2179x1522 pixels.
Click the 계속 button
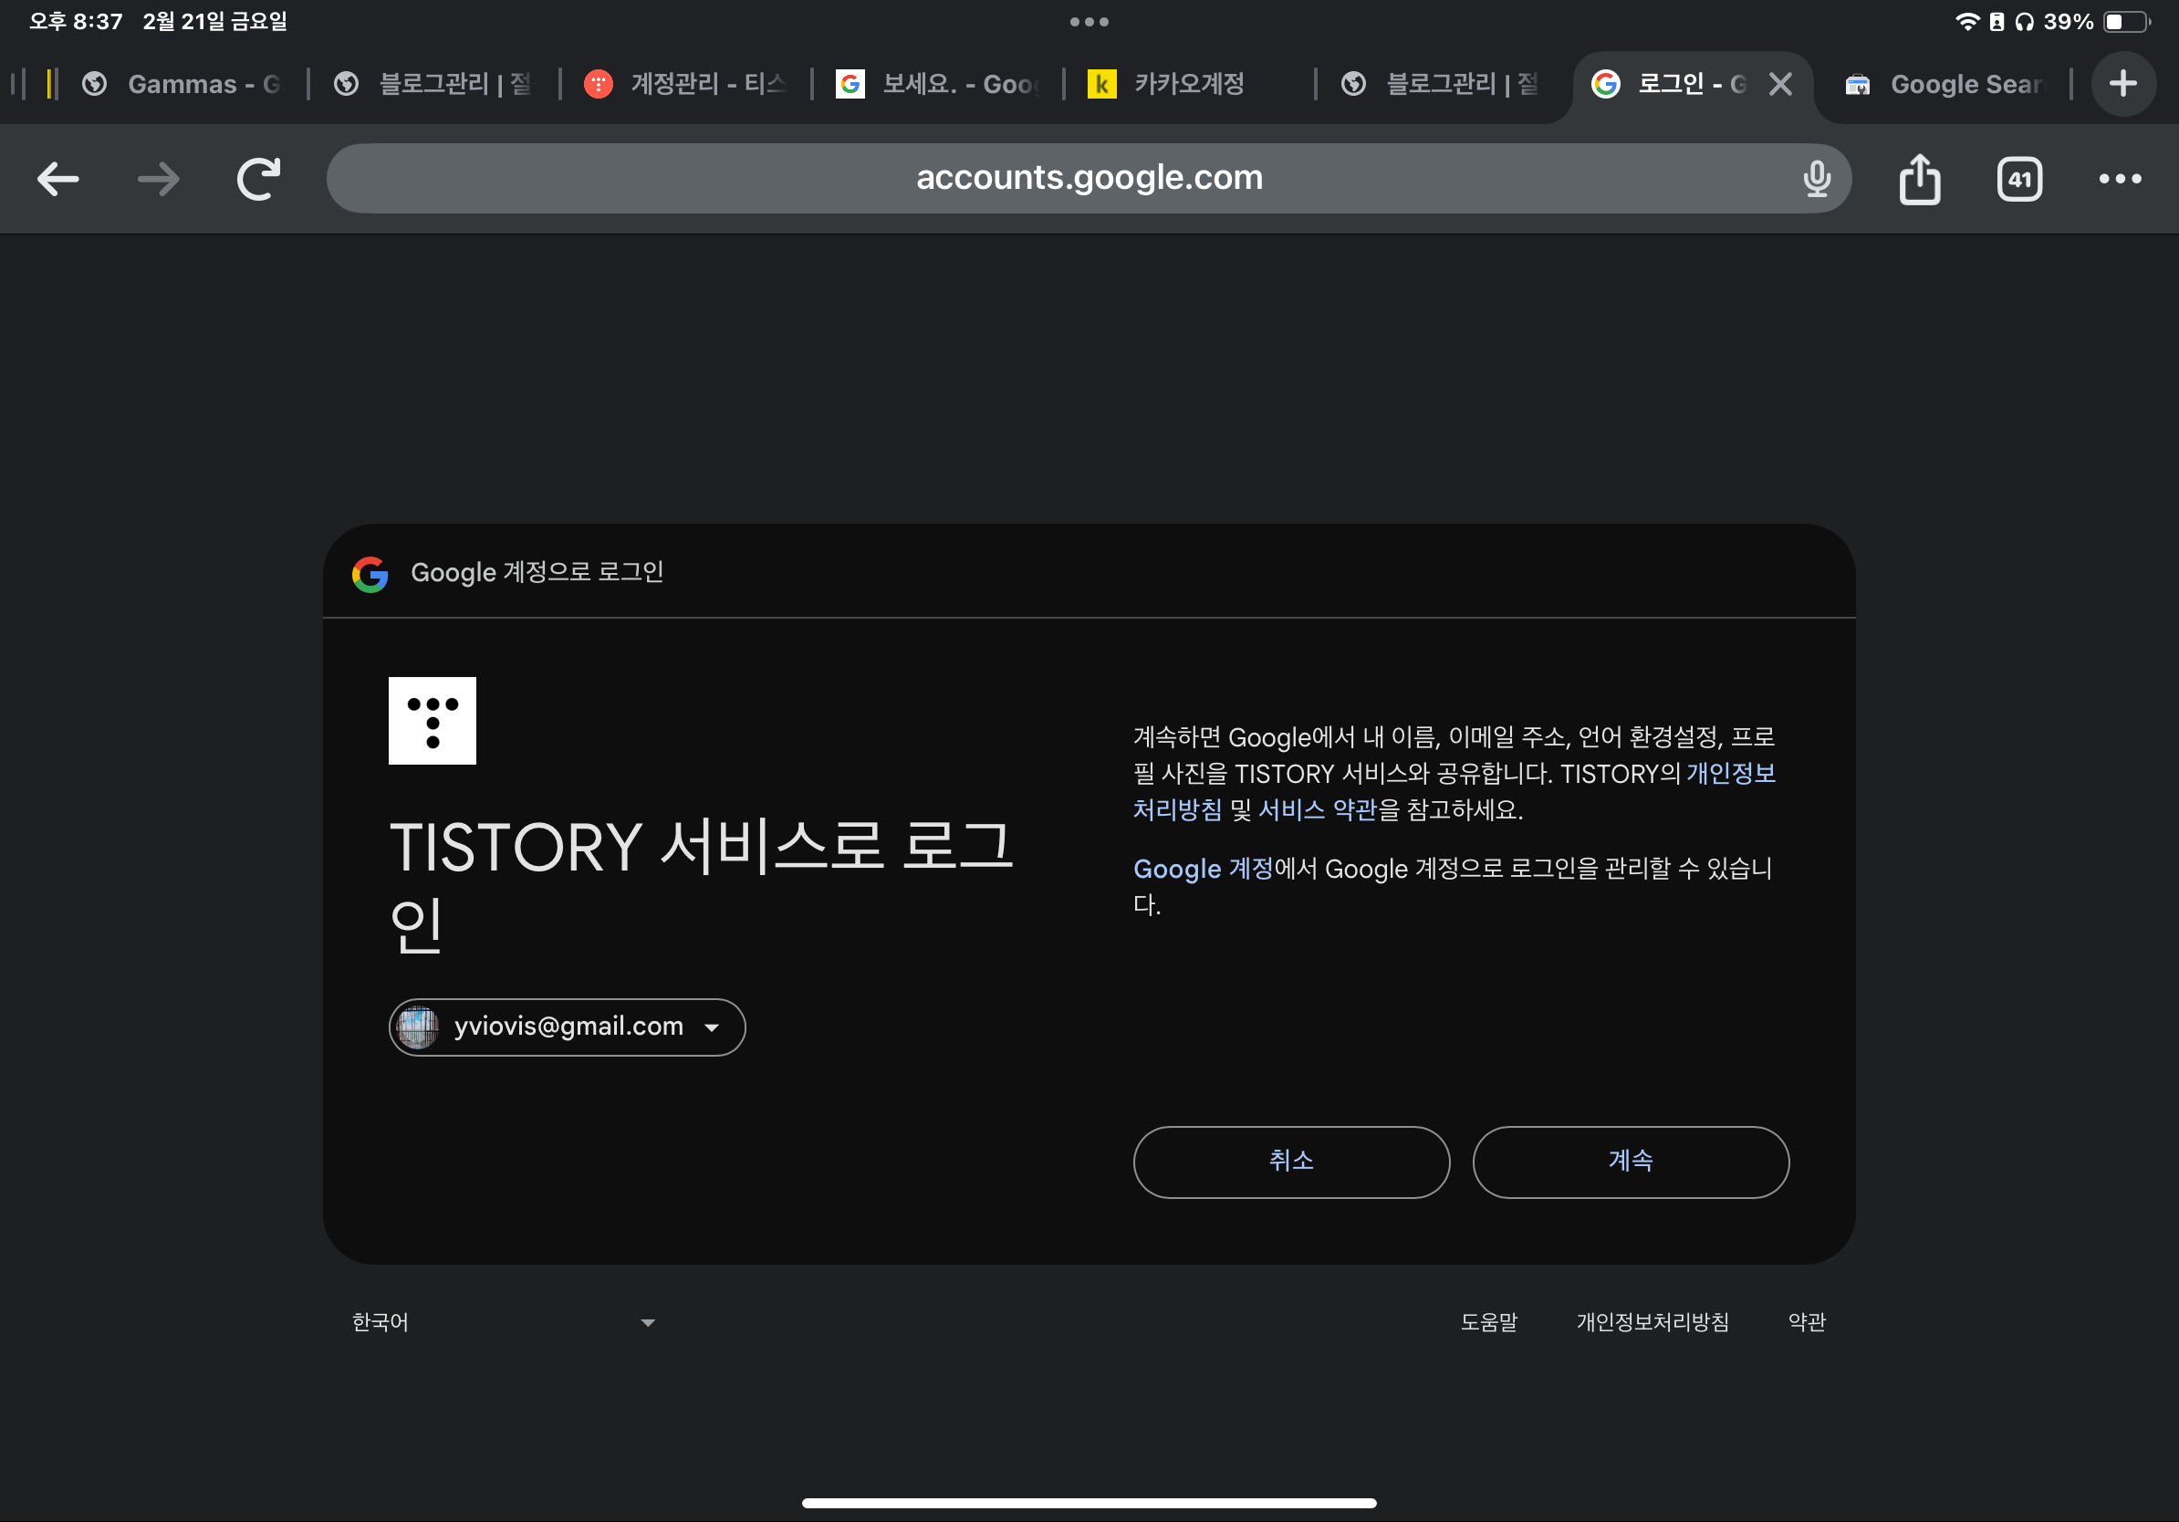tap(1631, 1162)
